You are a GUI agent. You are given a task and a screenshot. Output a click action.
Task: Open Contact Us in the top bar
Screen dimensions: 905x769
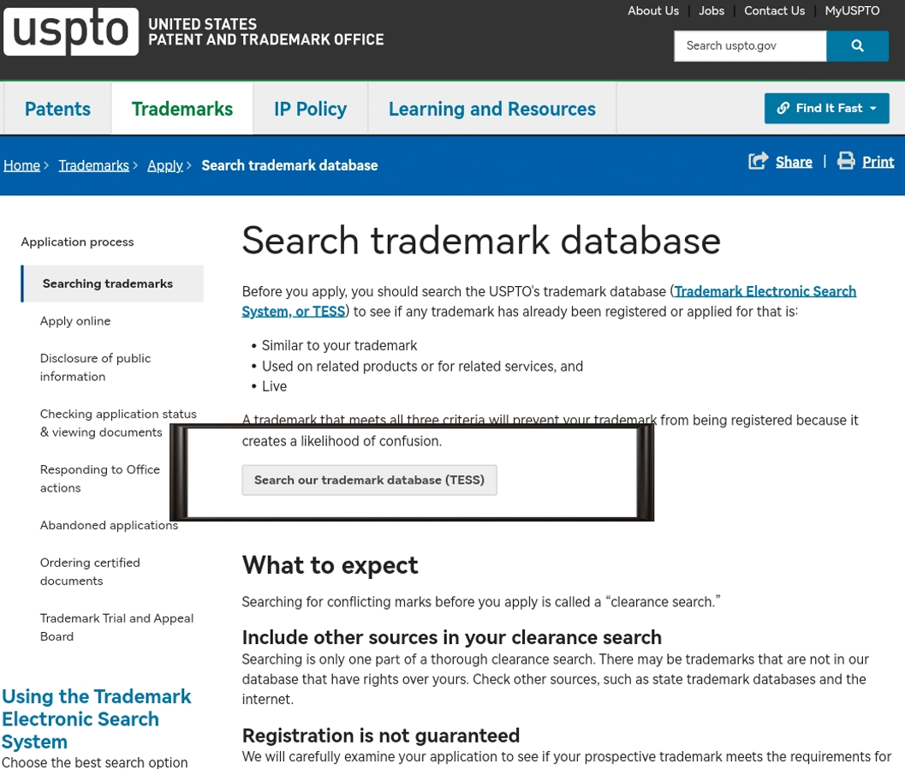click(x=774, y=11)
